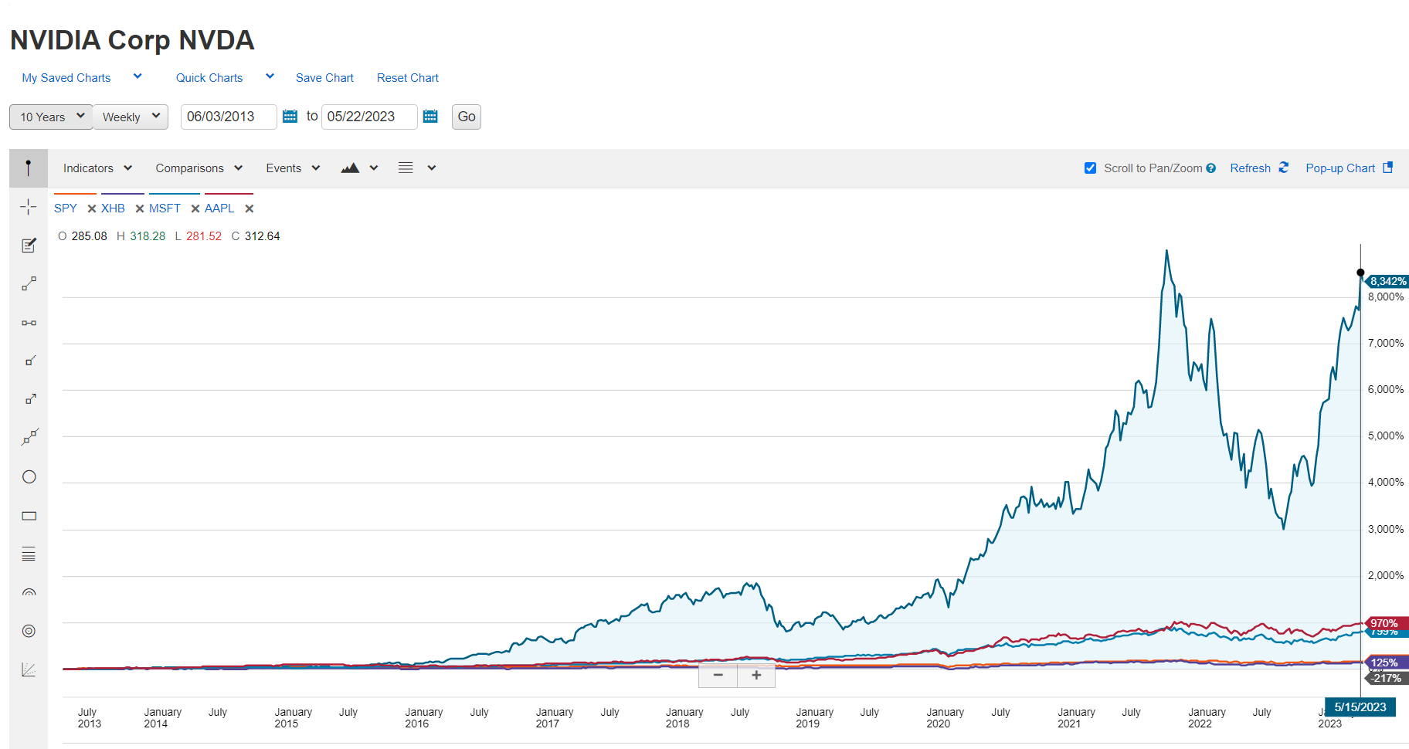Click the SPY comparison ticker
This screenshot has height=749, width=1409.
(x=66, y=208)
